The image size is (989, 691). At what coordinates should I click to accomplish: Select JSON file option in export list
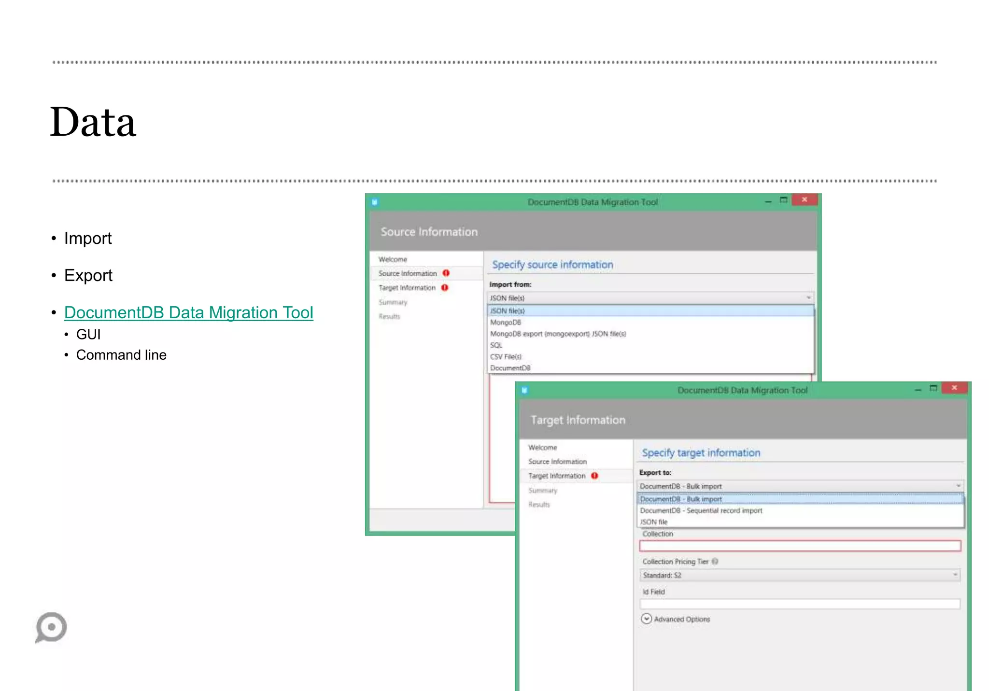(800, 522)
